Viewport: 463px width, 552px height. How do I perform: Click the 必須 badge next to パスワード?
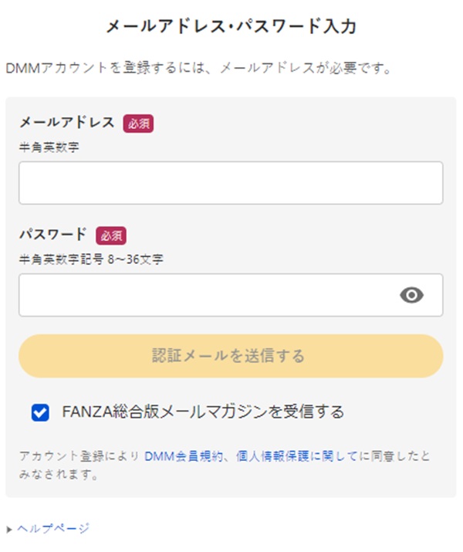[111, 235]
